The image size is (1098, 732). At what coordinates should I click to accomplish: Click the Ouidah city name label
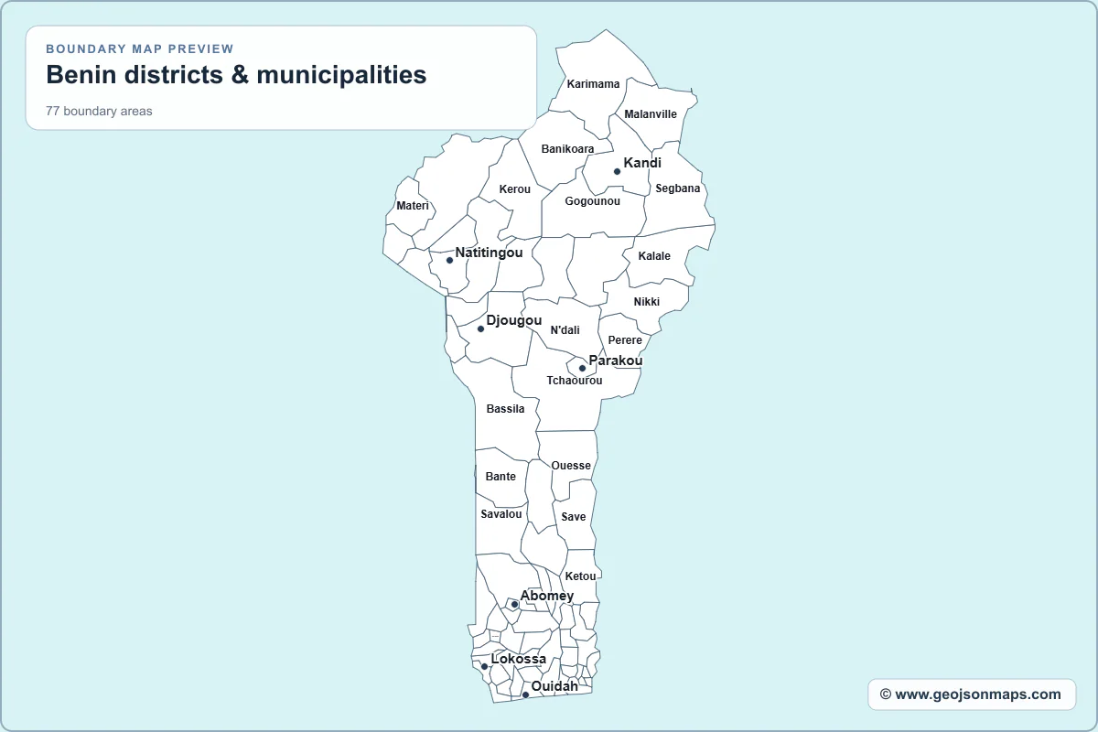point(554,686)
